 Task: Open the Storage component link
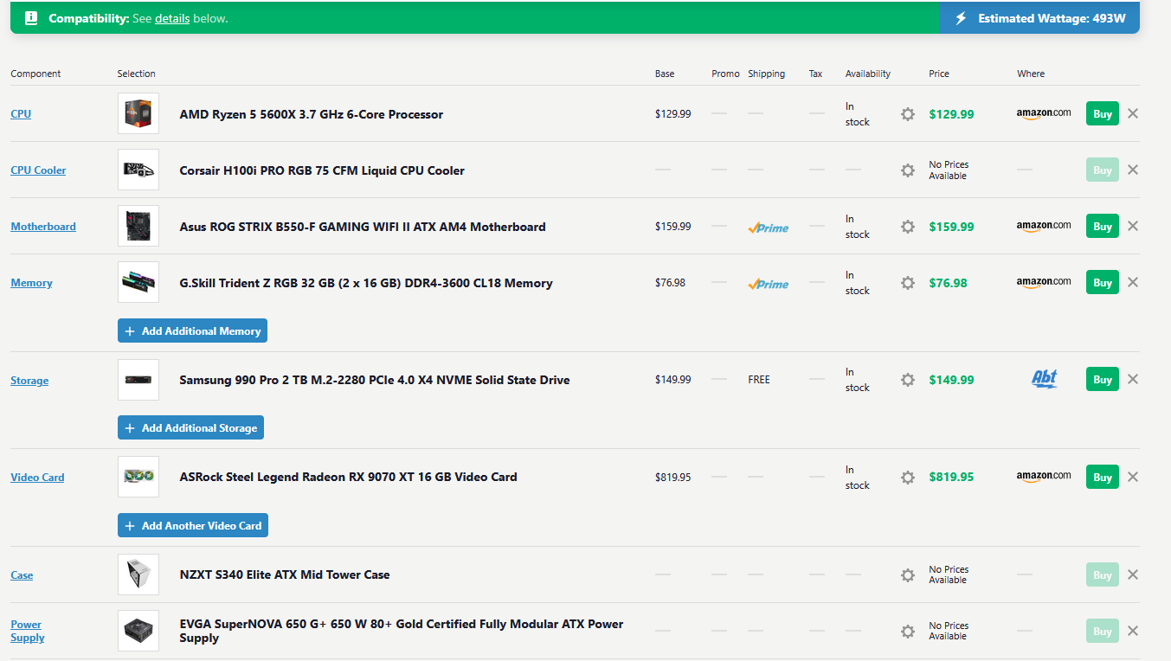tap(29, 381)
